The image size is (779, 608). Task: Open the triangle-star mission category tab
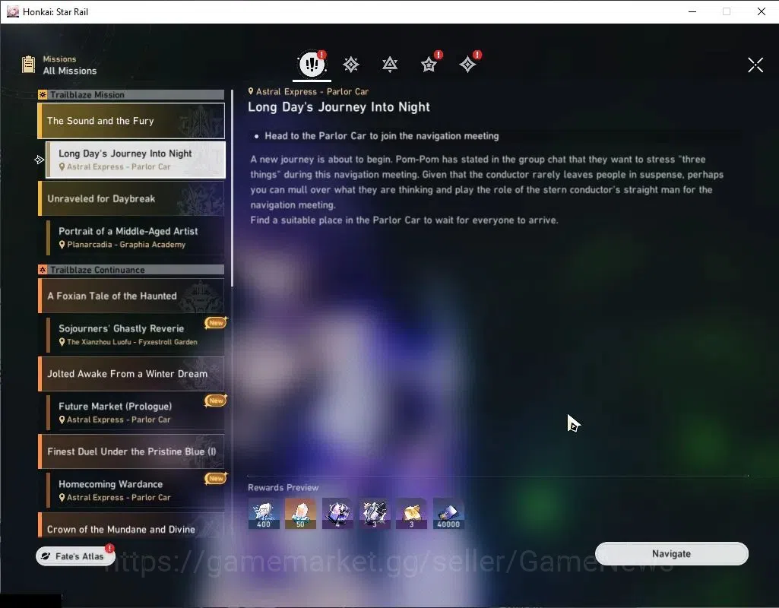click(x=389, y=64)
